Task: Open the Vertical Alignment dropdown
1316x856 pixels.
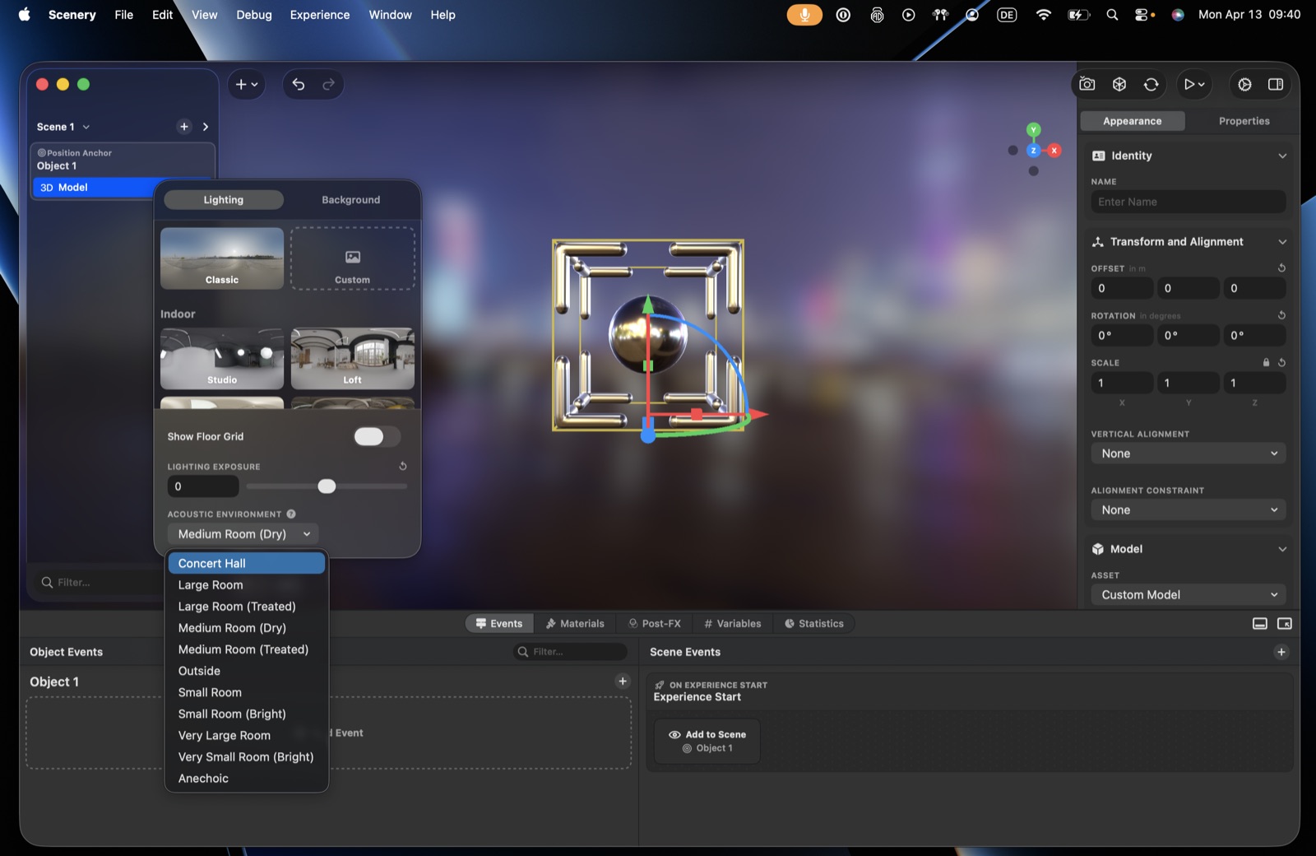Action: [1189, 454]
